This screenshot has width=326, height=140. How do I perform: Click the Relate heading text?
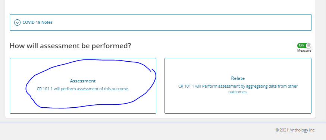point(238,78)
